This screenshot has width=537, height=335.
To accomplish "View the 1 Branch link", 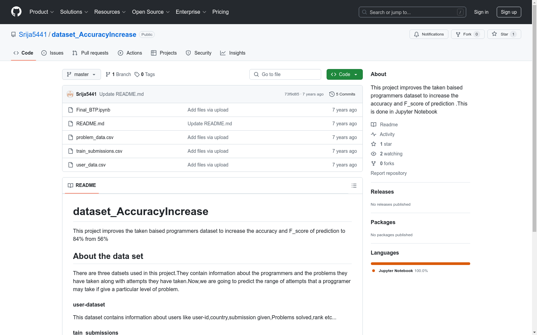I will tap(118, 74).
